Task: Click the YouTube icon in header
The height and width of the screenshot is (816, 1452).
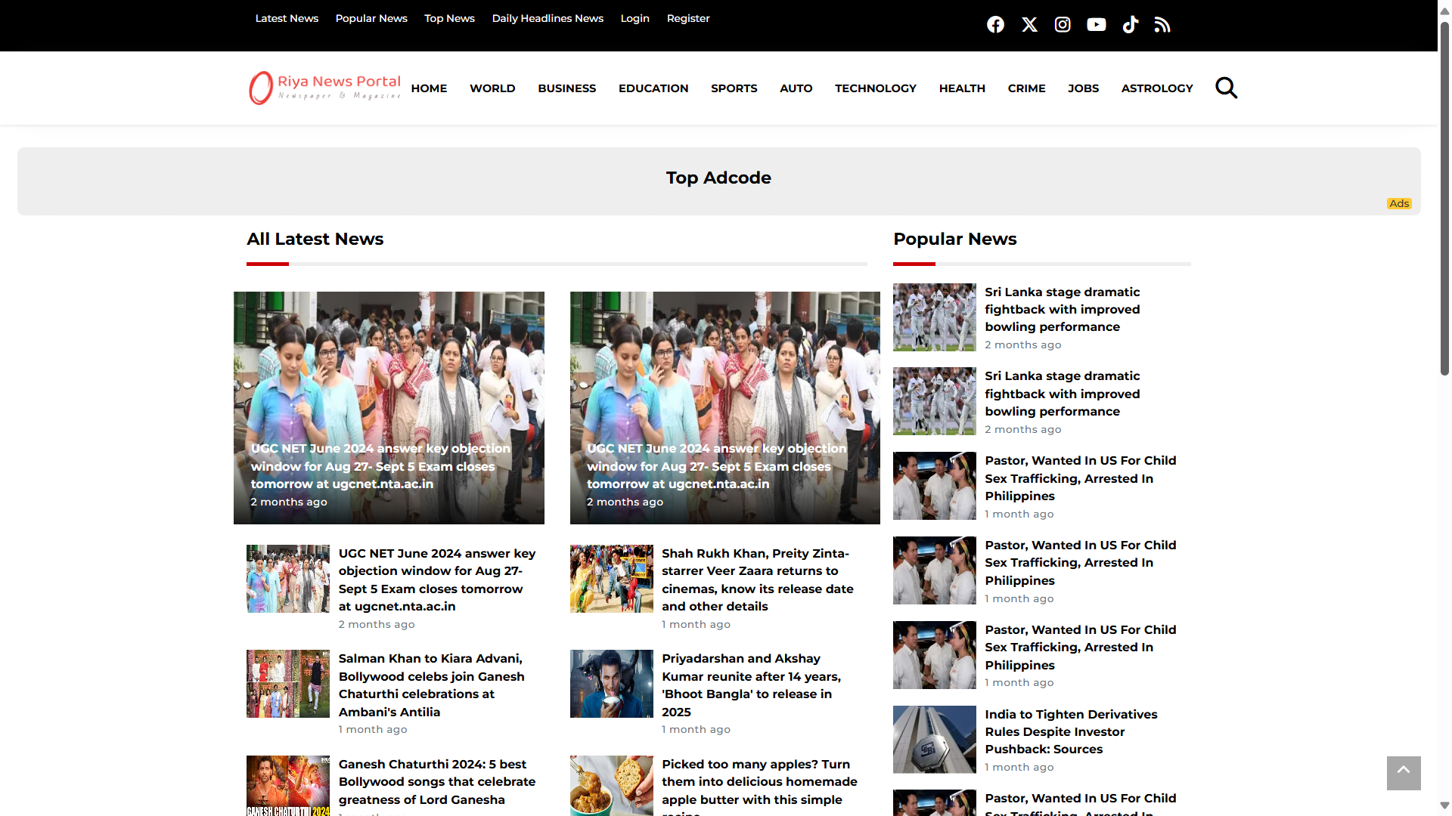Action: coord(1096,25)
